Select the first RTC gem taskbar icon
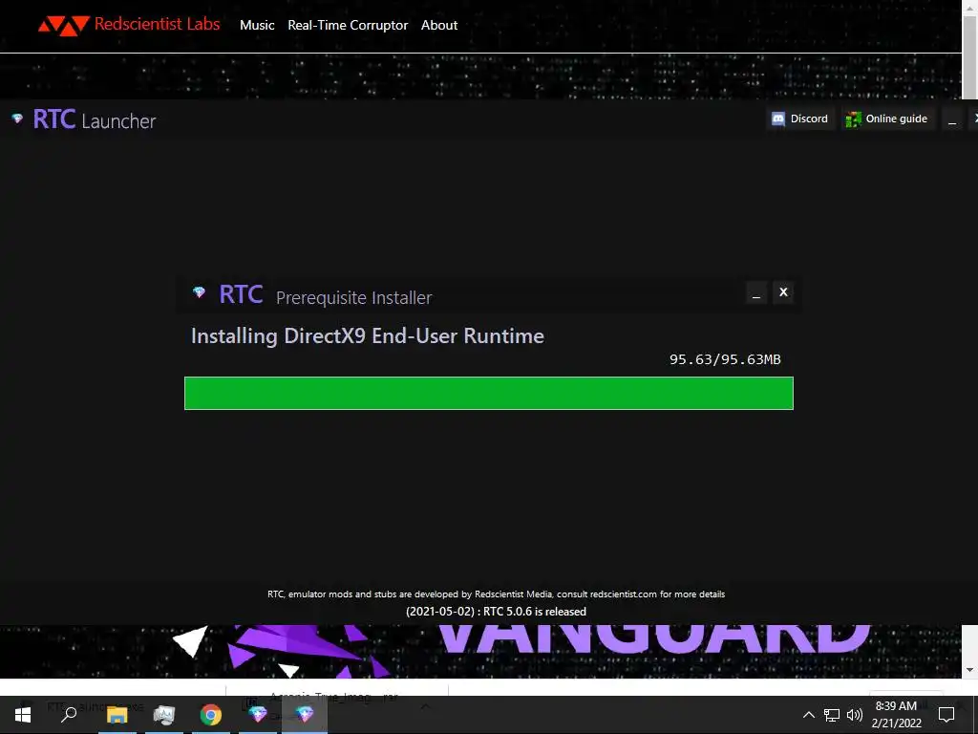Screen dimensions: 978x734 (258, 715)
